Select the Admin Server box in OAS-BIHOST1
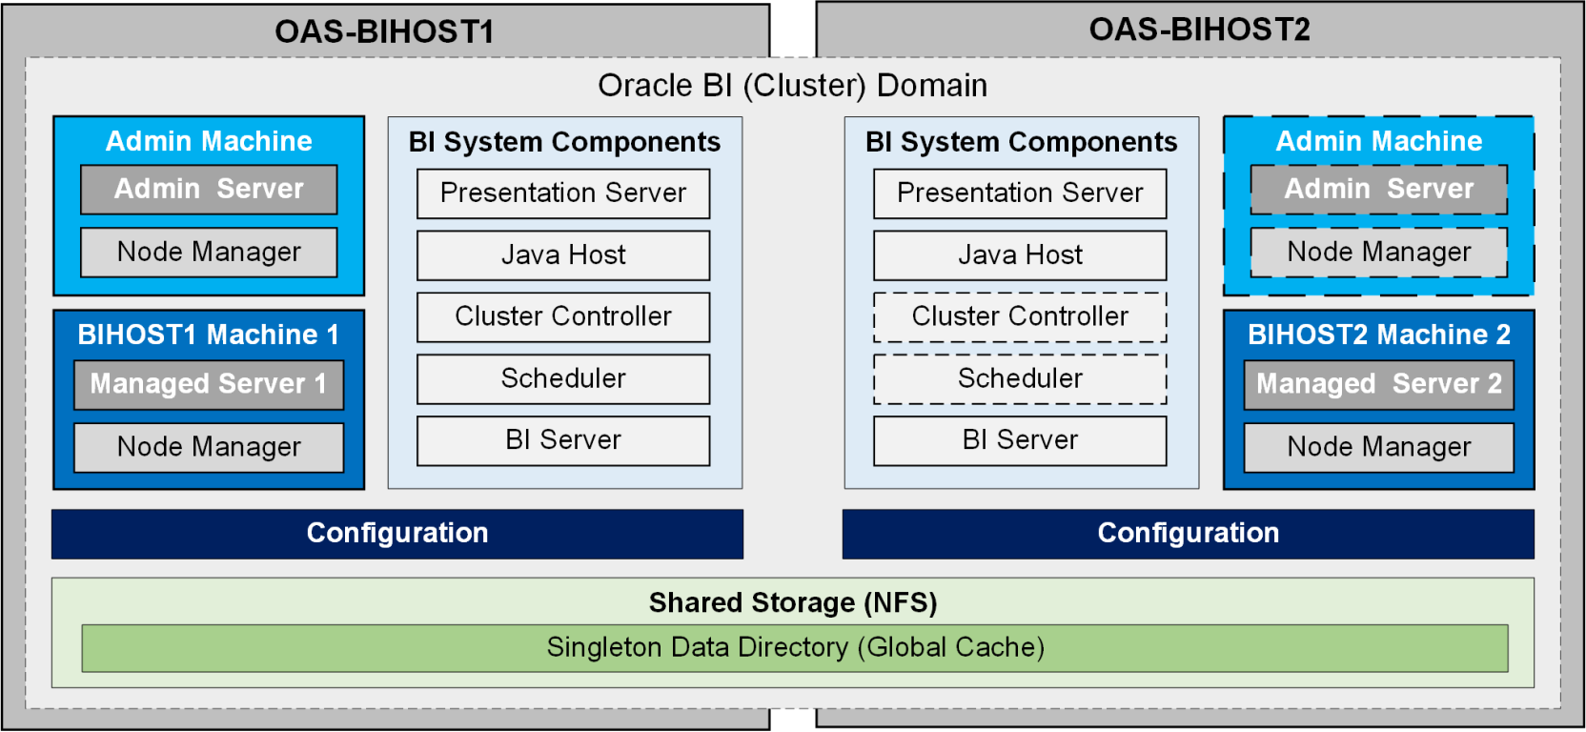The height and width of the screenshot is (732, 1586). [209, 190]
